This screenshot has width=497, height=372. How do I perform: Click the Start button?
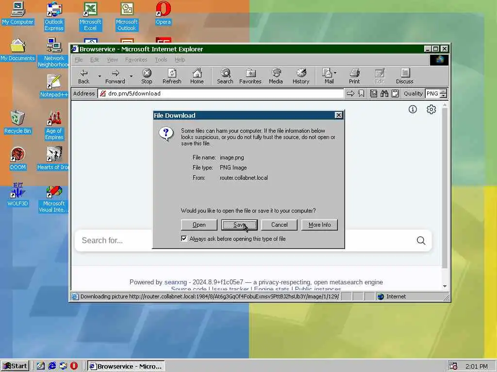(x=15, y=366)
